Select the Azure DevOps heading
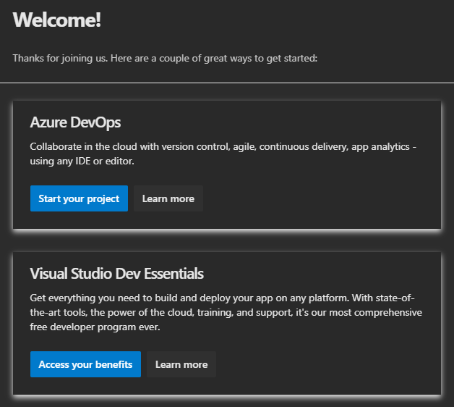This screenshot has width=454, height=407. 75,122
